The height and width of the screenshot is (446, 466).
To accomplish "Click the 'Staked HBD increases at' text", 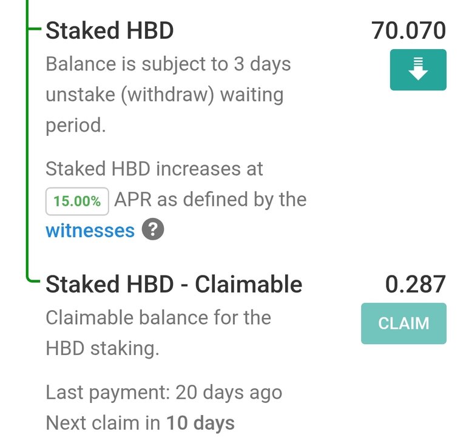I will click(154, 169).
